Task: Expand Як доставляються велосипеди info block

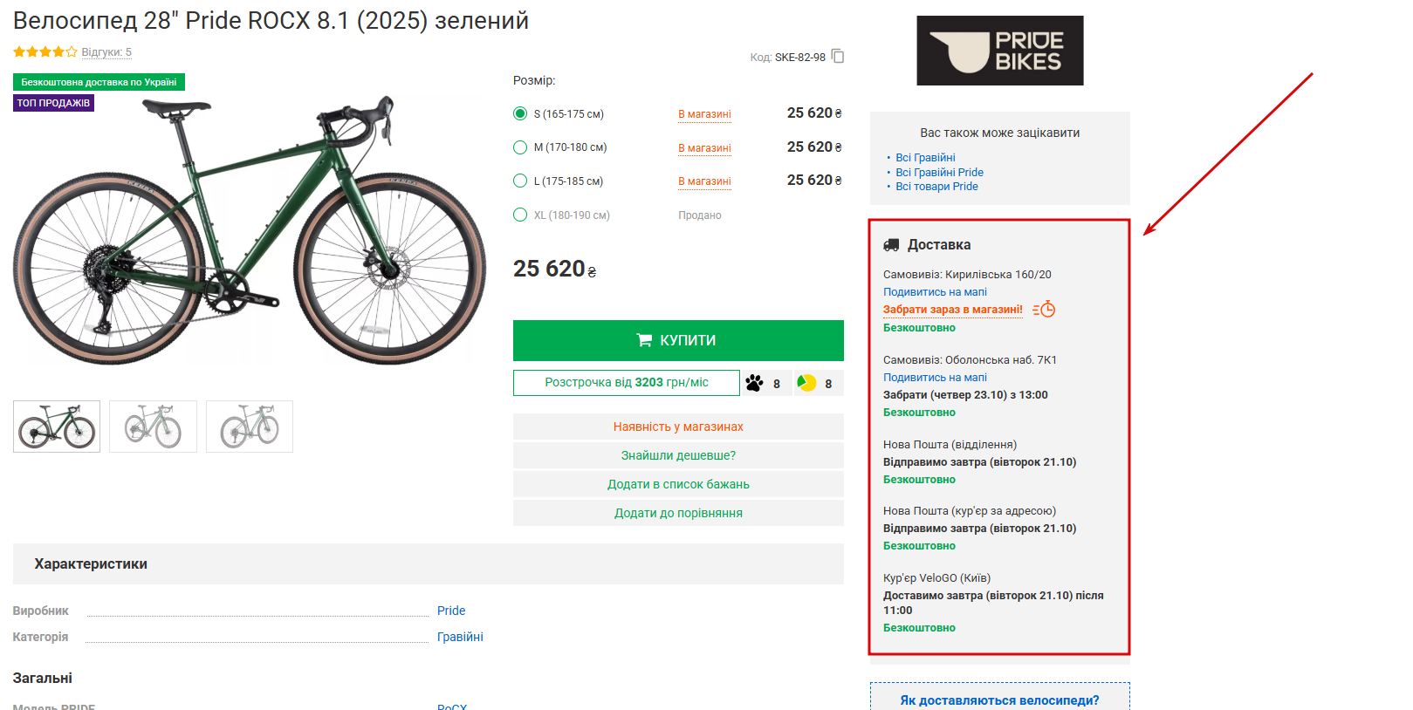Action: [x=999, y=700]
